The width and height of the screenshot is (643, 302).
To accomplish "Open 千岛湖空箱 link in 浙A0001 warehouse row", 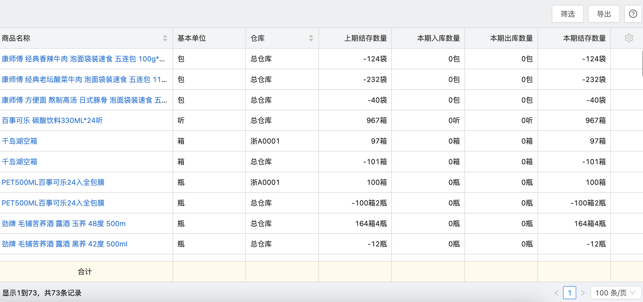I will (x=20, y=141).
